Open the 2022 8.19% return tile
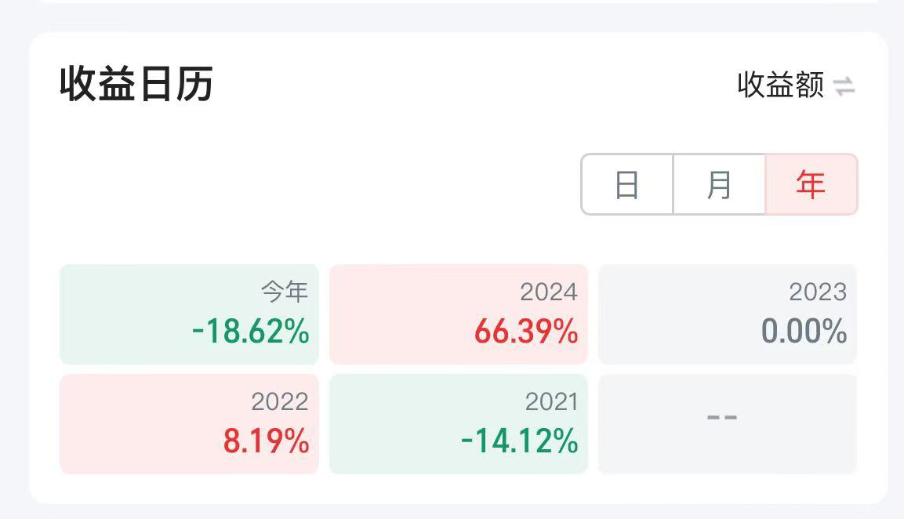The width and height of the screenshot is (904, 519). (x=189, y=424)
